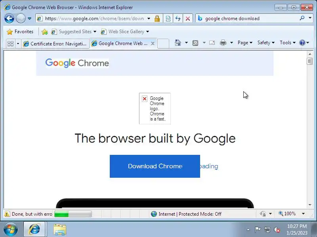Click the zoom level 100% button
317x237 pixels.
pyautogui.click(x=287, y=214)
